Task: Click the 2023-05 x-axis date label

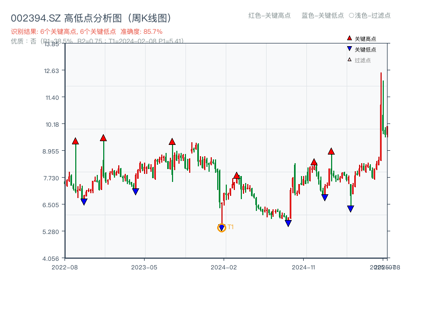Action: tap(144, 267)
